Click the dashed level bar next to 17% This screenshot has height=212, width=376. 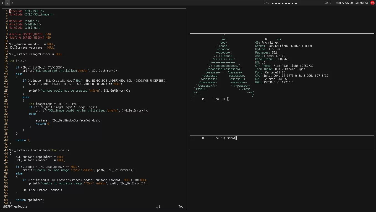[x=284, y=3]
